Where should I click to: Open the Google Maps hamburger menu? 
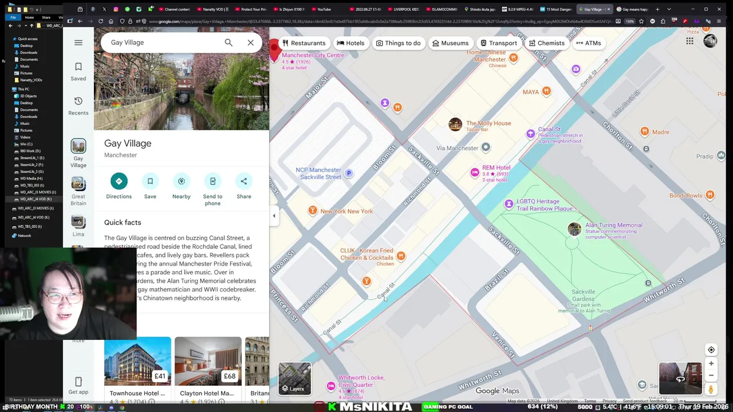[x=78, y=42]
